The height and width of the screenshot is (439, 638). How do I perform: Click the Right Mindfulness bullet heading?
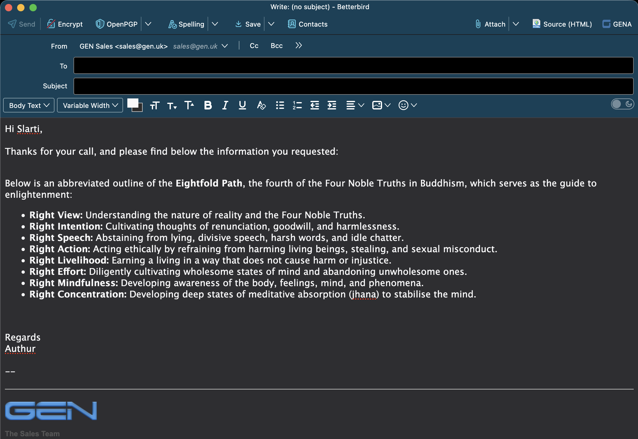pos(74,283)
